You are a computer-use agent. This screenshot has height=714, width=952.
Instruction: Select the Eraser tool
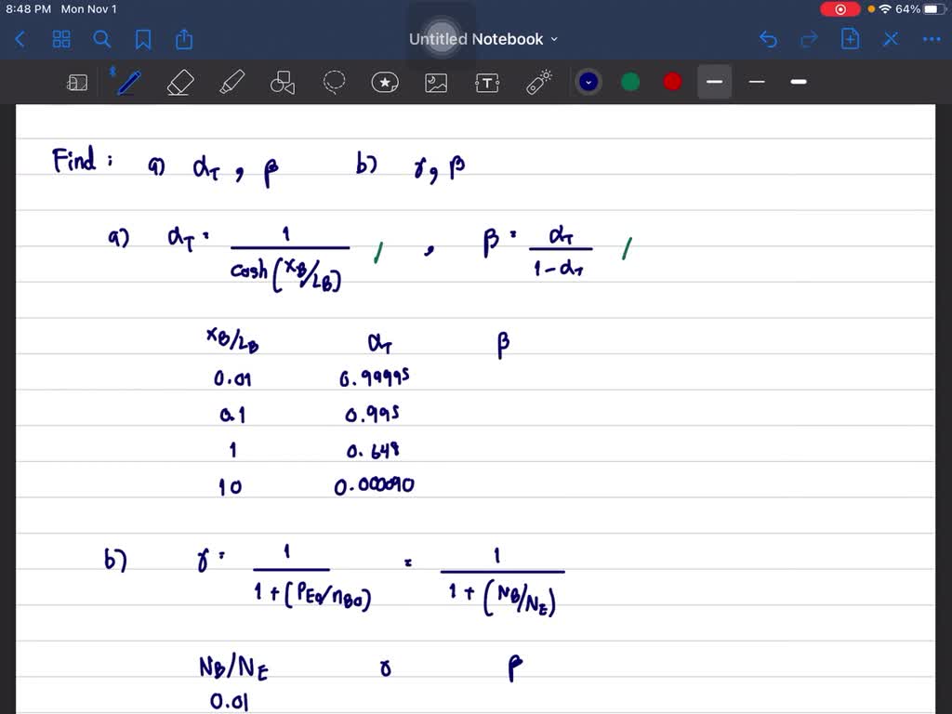[180, 82]
